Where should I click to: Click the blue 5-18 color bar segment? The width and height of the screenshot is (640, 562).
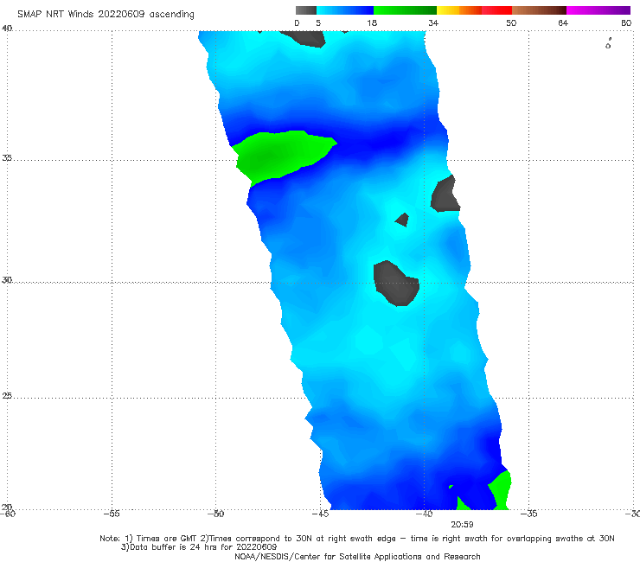[x=345, y=10]
